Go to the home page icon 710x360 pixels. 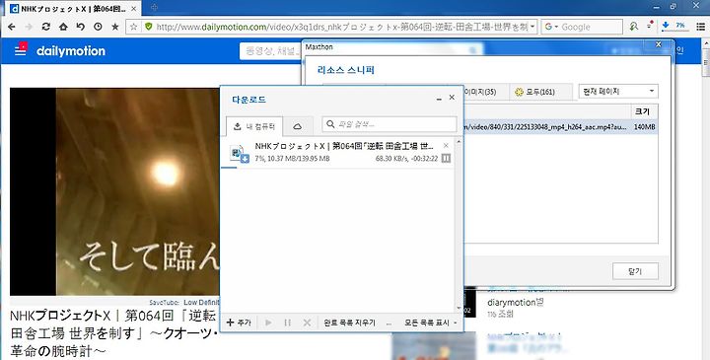63,27
